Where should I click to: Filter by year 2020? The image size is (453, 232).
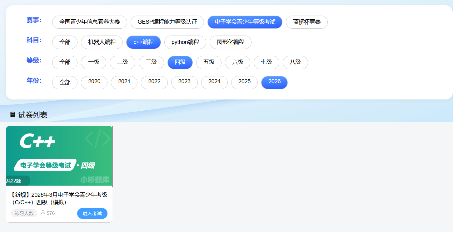tap(94, 82)
